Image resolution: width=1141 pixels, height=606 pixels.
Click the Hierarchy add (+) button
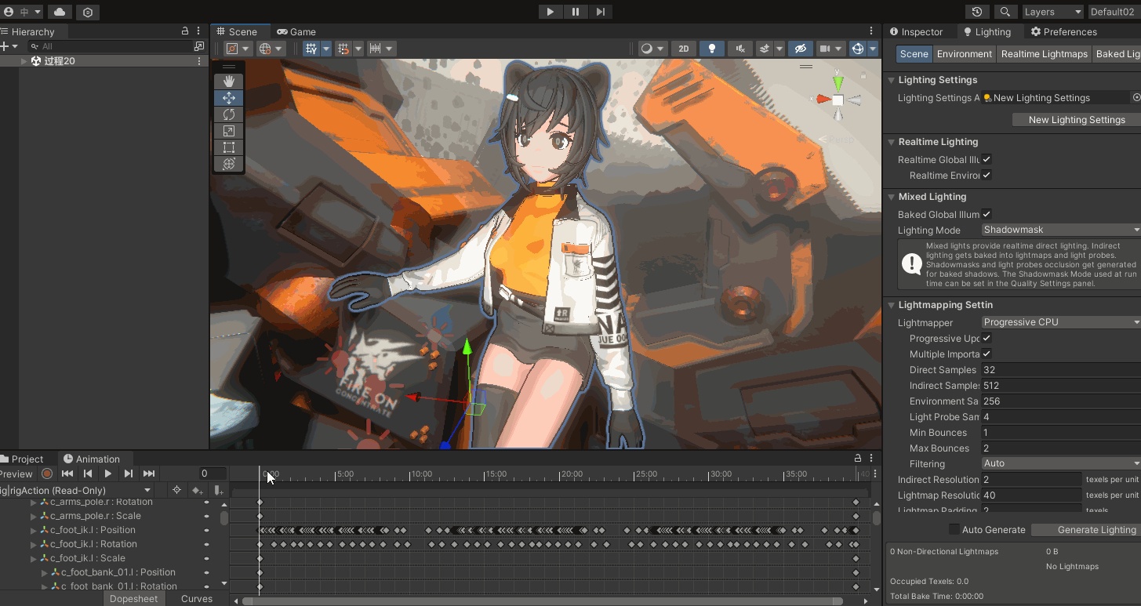[4, 46]
